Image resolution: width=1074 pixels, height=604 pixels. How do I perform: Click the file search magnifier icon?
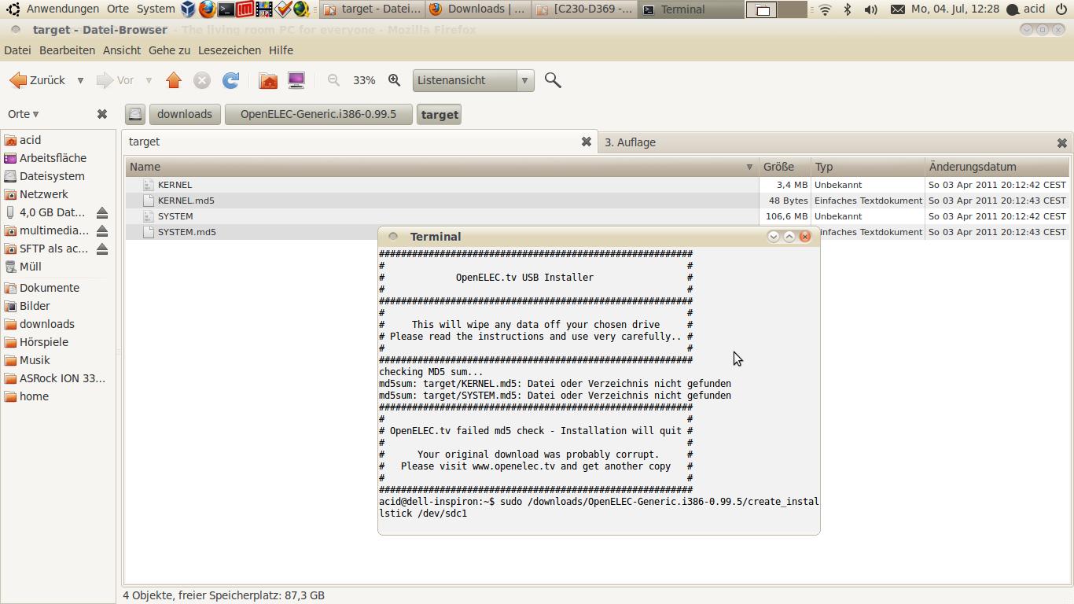[553, 80]
